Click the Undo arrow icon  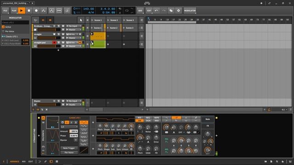[x=156, y=11]
